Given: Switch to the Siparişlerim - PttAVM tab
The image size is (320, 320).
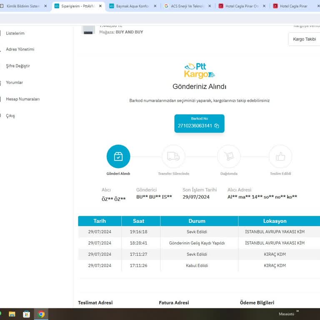Looking at the screenshot, I should [x=78, y=6].
